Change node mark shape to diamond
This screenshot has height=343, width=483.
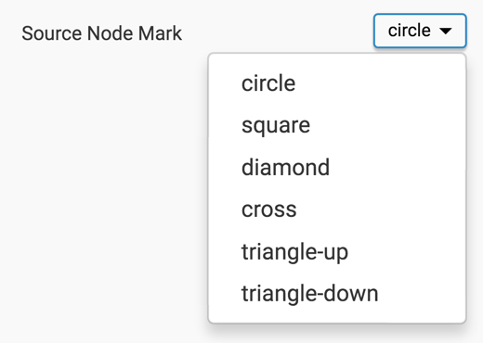tap(337, 167)
